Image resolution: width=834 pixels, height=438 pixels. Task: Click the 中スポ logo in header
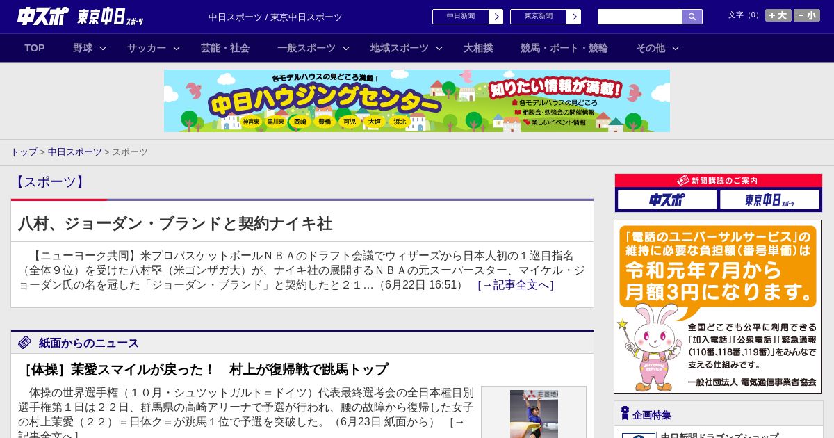pos(43,16)
